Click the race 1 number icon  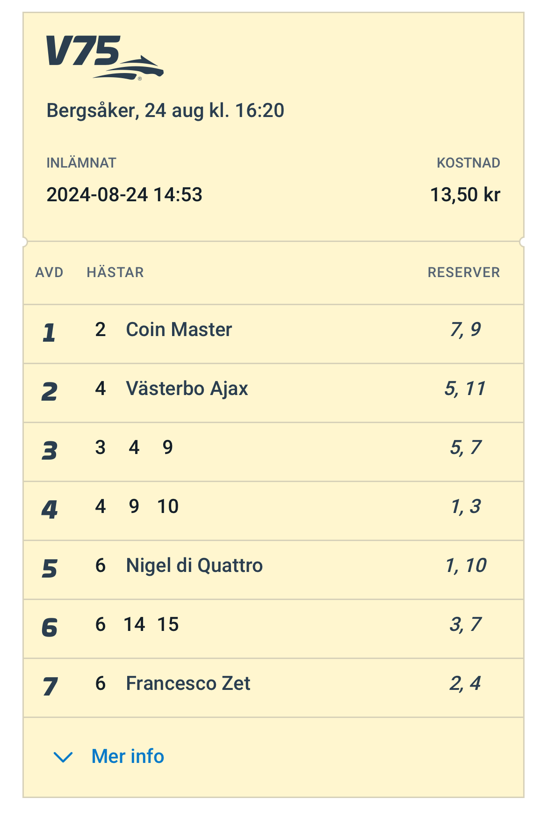click(x=50, y=333)
